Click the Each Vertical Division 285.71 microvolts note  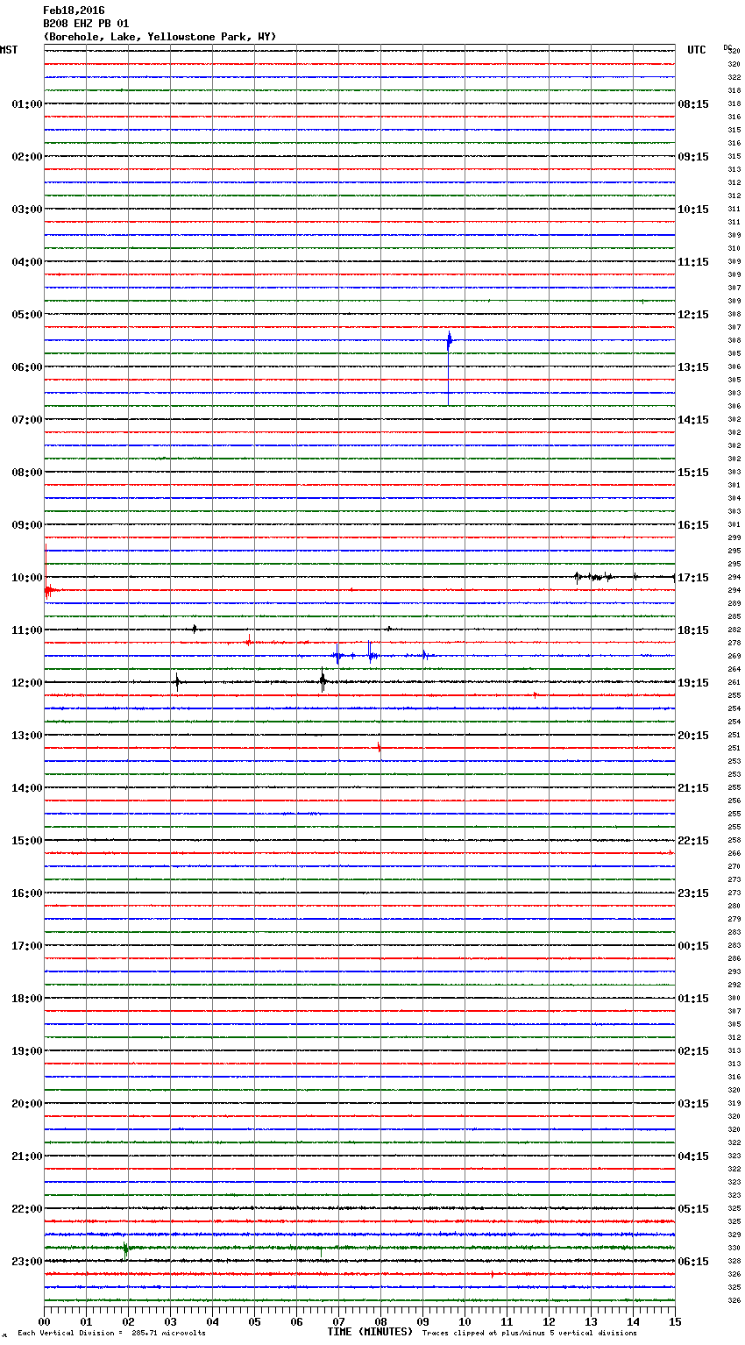pos(111,1334)
